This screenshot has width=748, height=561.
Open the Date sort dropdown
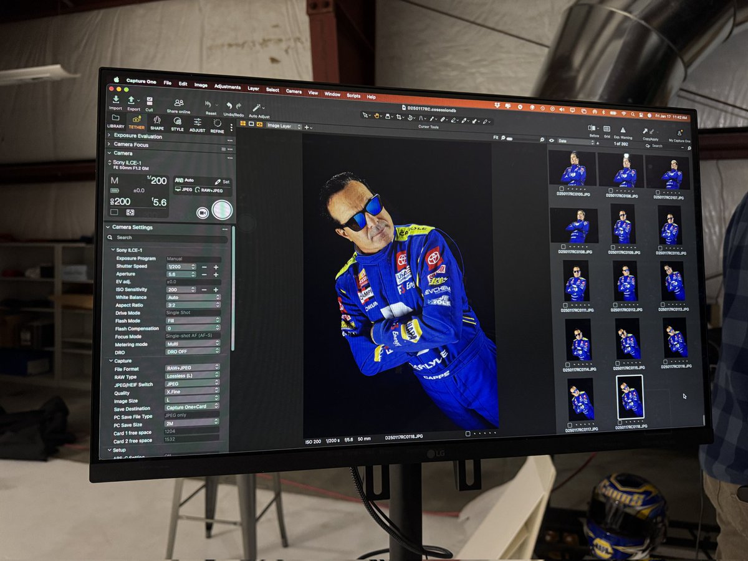click(x=576, y=141)
